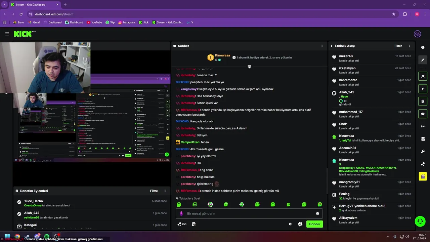
Task: Click CamperOzan username in chat
Action: (x=190, y=142)
